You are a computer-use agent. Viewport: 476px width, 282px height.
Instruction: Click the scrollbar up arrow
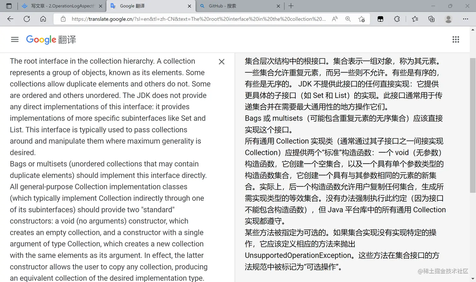click(x=473, y=30)
